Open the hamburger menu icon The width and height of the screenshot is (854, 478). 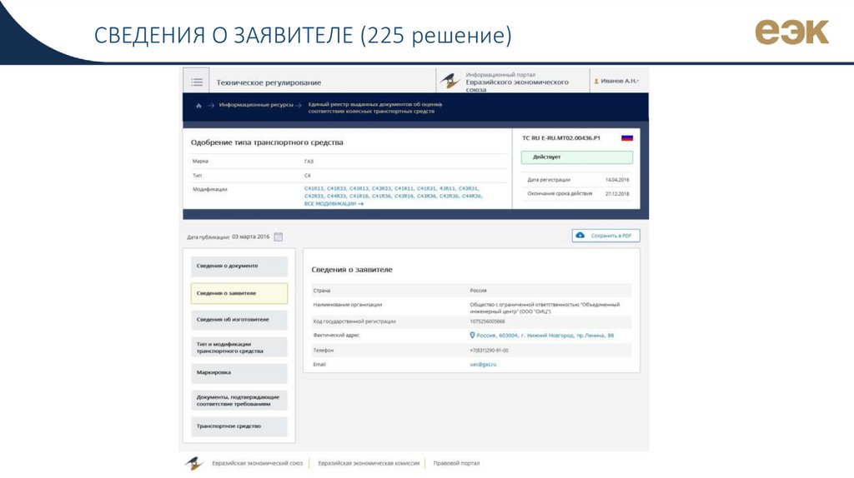click(x=196, y=82)
